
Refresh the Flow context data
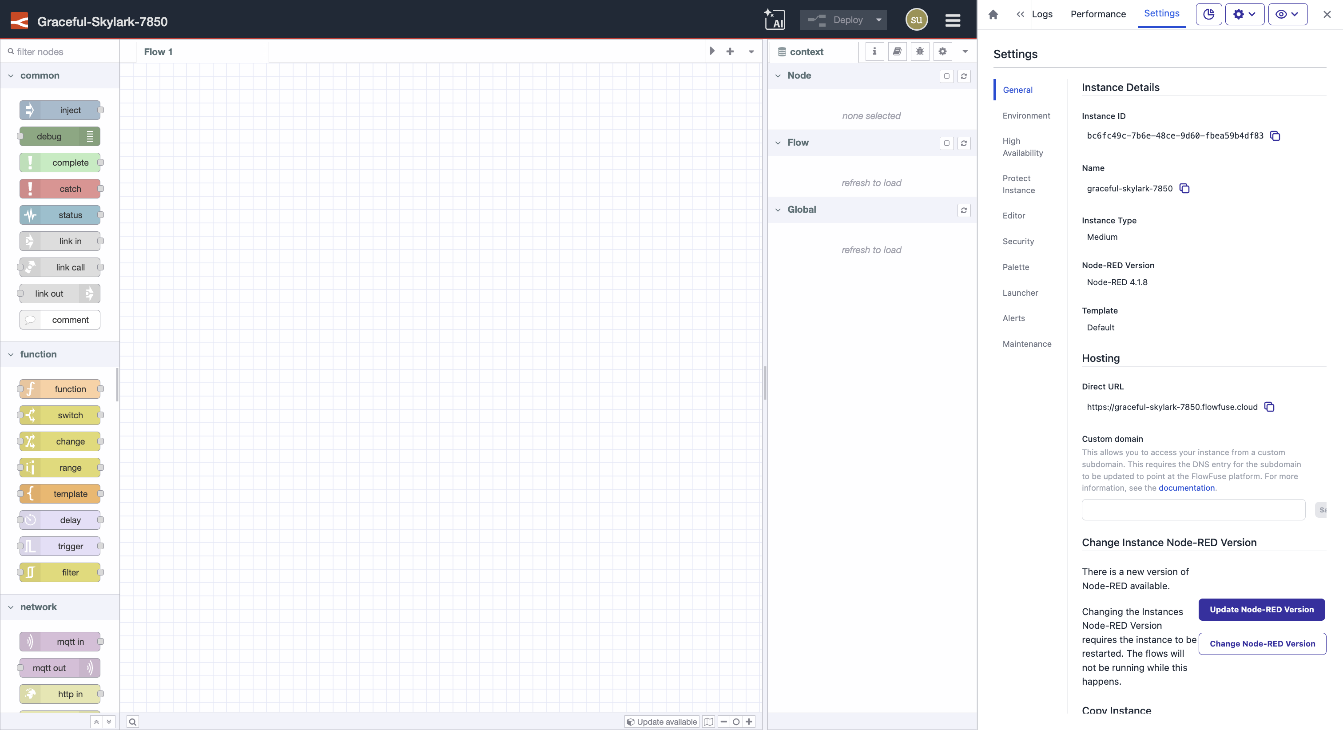click(964, 143)
